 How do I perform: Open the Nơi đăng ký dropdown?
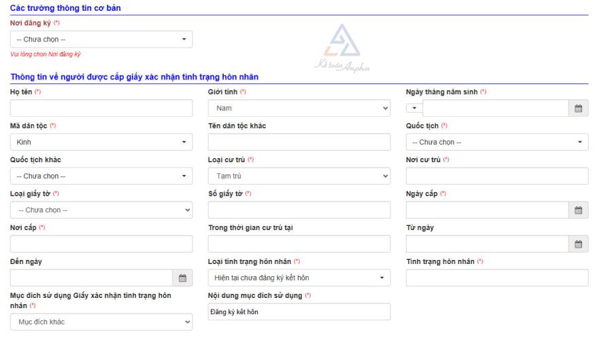pyautogui.click(x=101, y=39)
